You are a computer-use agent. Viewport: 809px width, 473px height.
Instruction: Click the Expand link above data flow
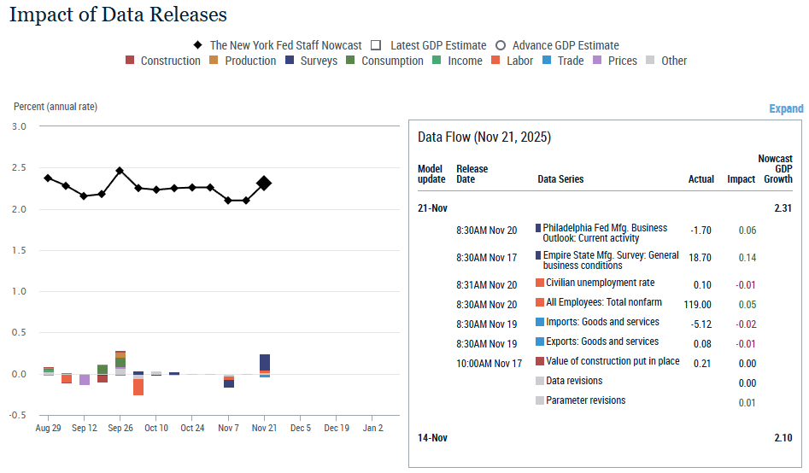[786, 108]
